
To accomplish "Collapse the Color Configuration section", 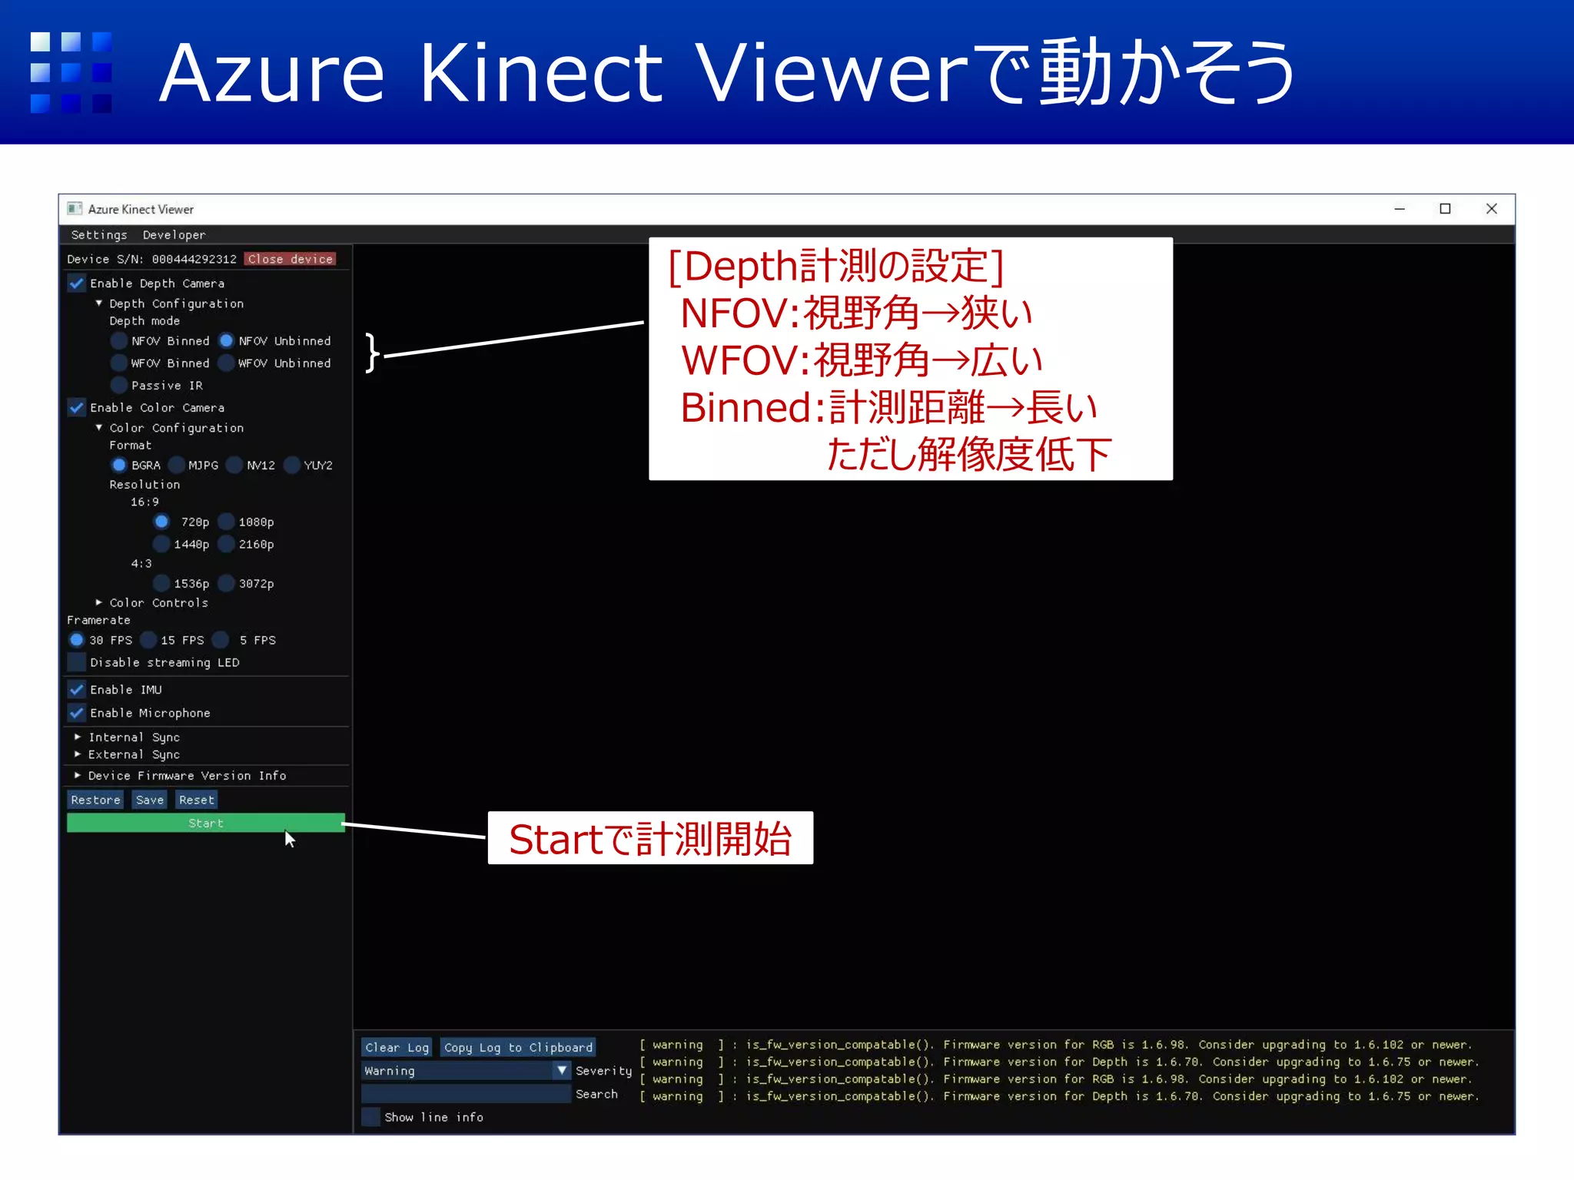I will (99, 428).
